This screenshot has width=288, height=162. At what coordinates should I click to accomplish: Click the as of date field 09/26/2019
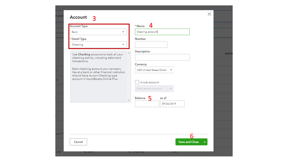[172, 104]
